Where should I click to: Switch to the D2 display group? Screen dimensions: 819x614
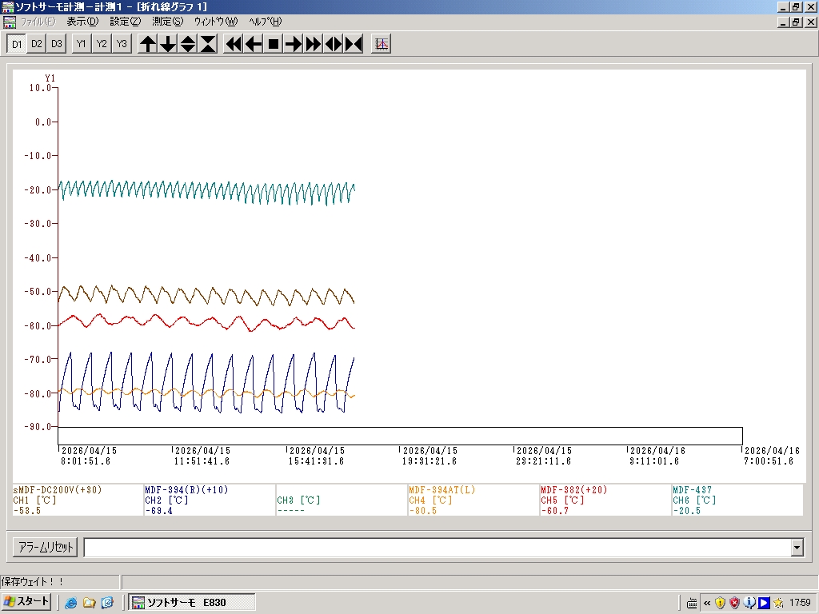[37, 44]
